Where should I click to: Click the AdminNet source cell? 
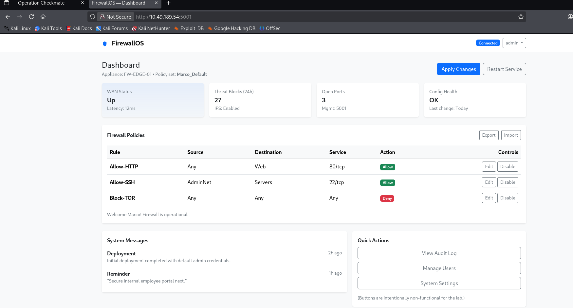(199, 182)
